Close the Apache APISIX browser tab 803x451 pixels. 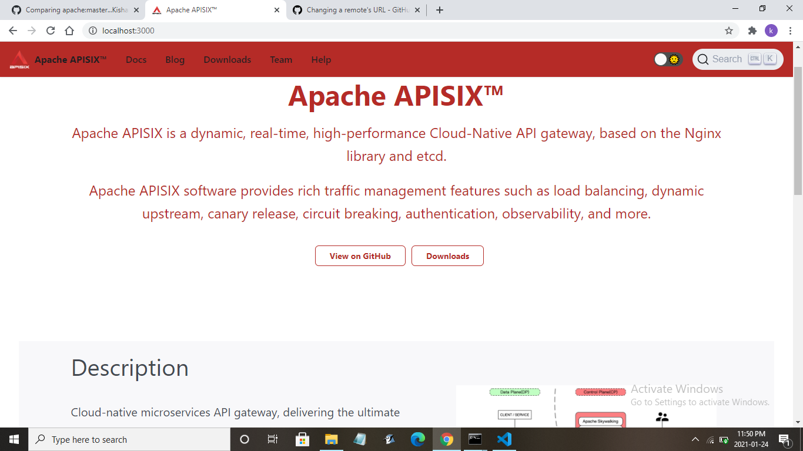277,10
